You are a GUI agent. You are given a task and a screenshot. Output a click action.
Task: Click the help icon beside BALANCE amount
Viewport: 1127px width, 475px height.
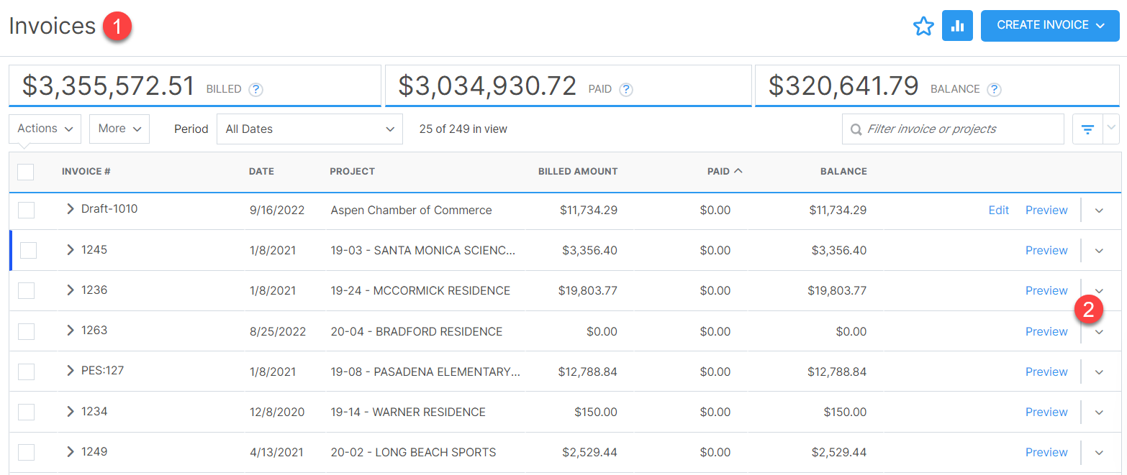[994, 89]
